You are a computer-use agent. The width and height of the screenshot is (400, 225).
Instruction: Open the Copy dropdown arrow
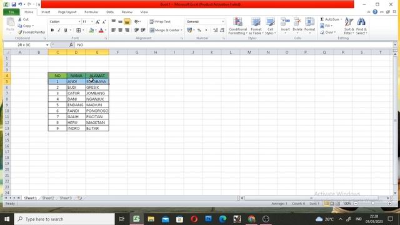[x=33, y=26]
